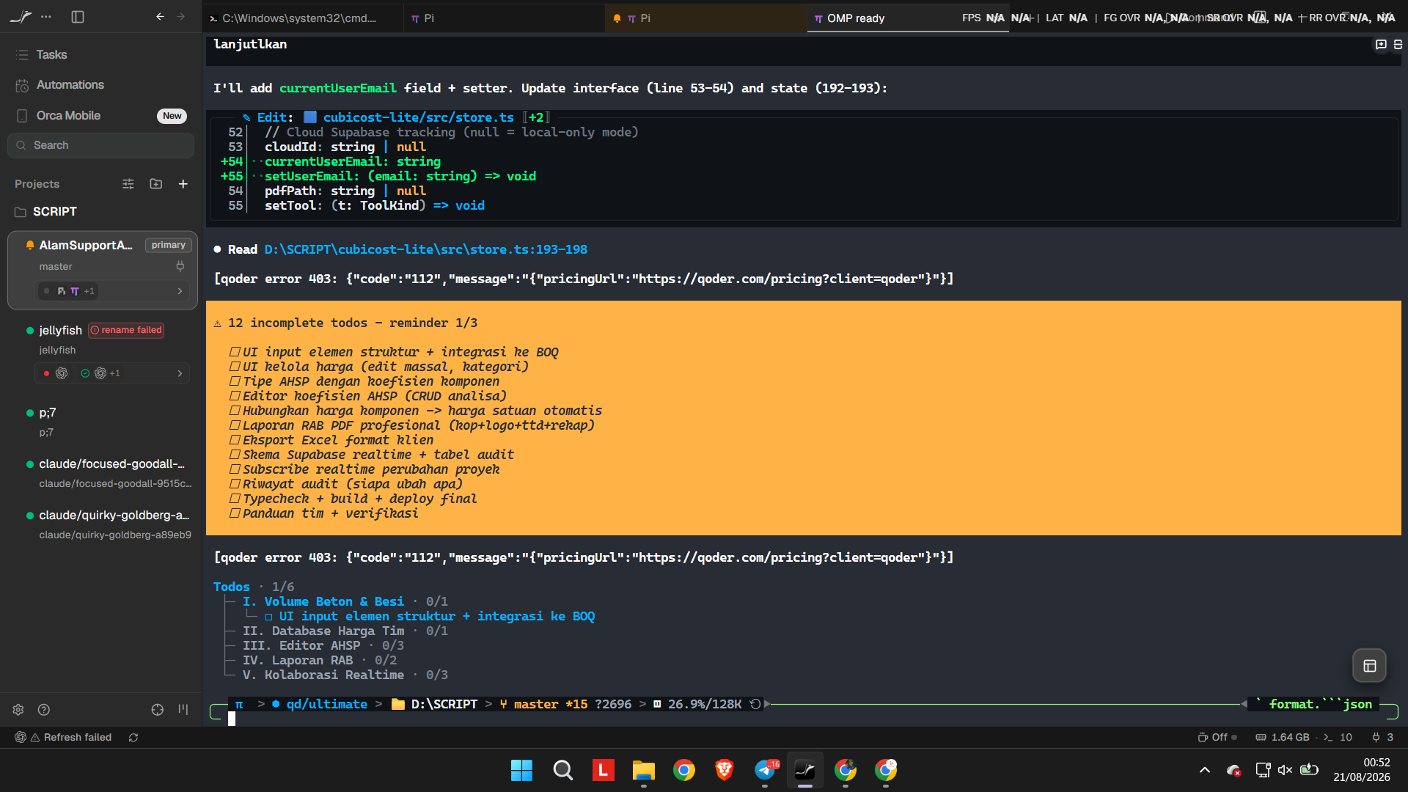The height and width of the screenshot is (792, 1408).
Task: Expand AlamSupportA agents row chevron
Action: [x=180, y=292]
